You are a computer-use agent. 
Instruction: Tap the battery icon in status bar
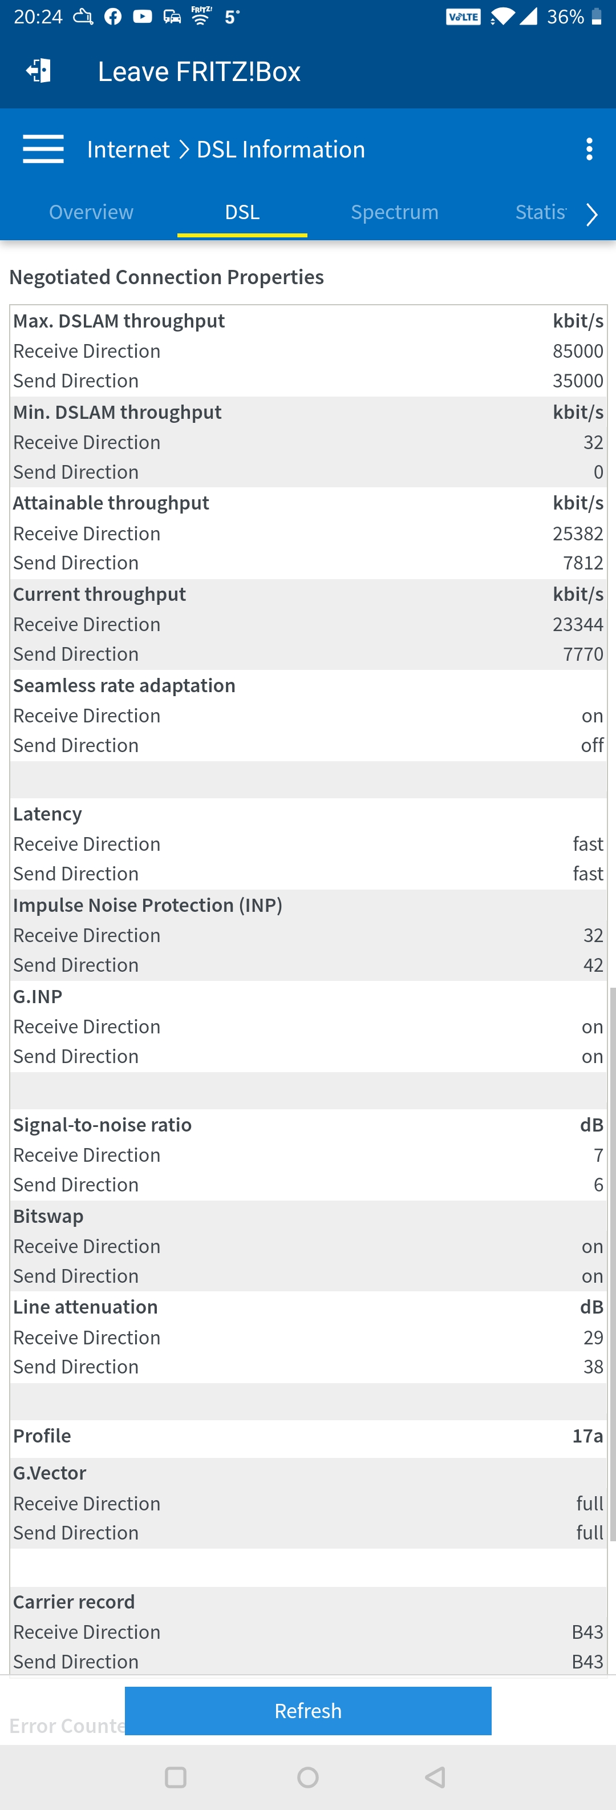(x=597, y=17)
